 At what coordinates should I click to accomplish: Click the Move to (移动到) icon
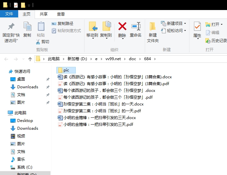pos(93,26)
